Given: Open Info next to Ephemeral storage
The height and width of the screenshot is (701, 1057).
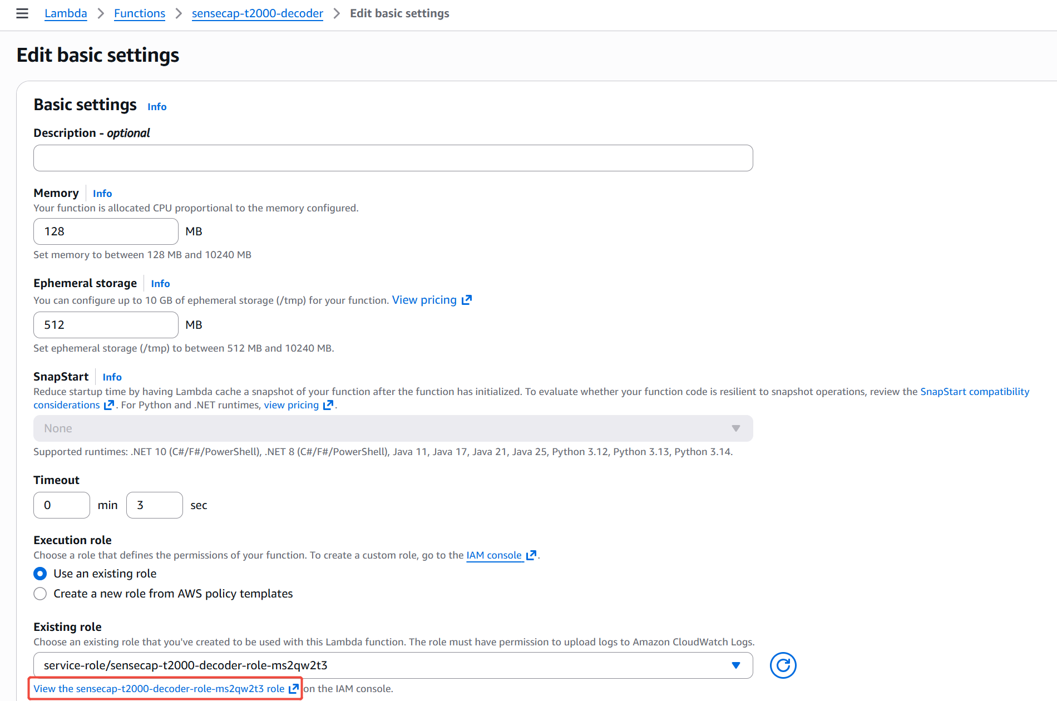Looking at the screenshot, I should 160,284.
